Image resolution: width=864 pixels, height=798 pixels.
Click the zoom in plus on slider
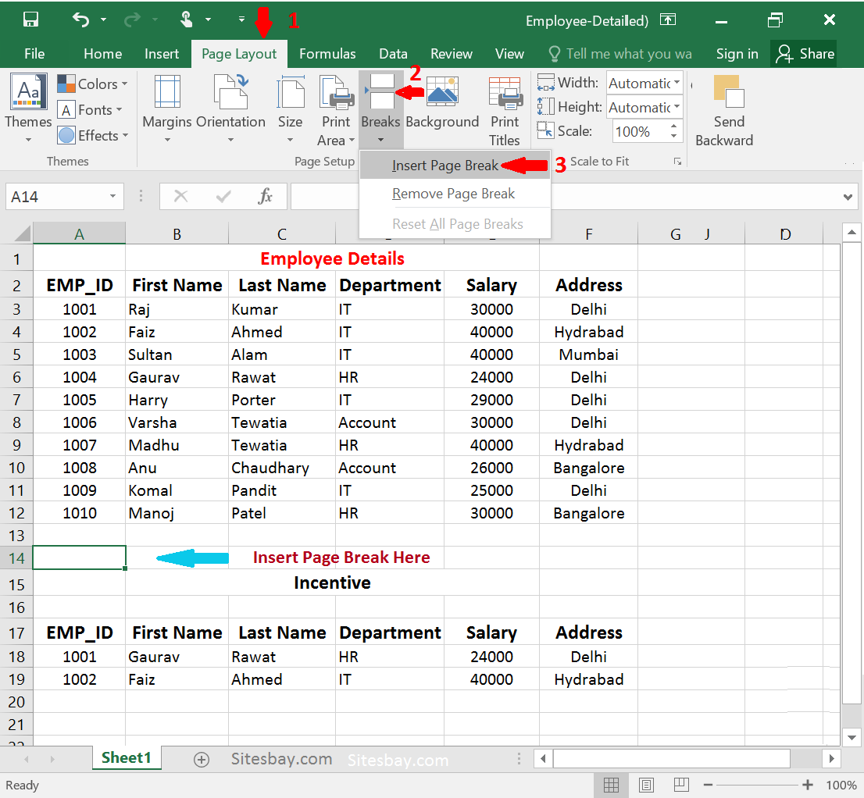pos(807,785)
